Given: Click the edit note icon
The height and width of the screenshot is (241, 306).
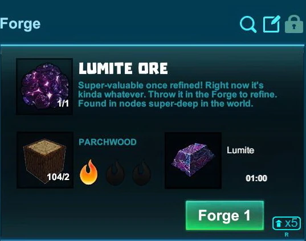Looking at the screenshot, I should (271, 24).
